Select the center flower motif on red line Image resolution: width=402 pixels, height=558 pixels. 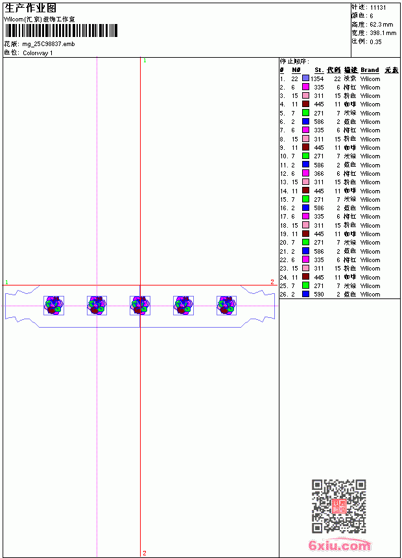coord(140,306)
